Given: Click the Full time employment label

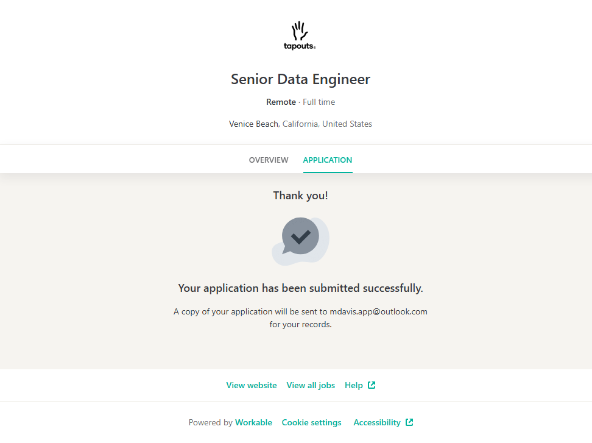Looking at the screenshot, I should point(319,102).
